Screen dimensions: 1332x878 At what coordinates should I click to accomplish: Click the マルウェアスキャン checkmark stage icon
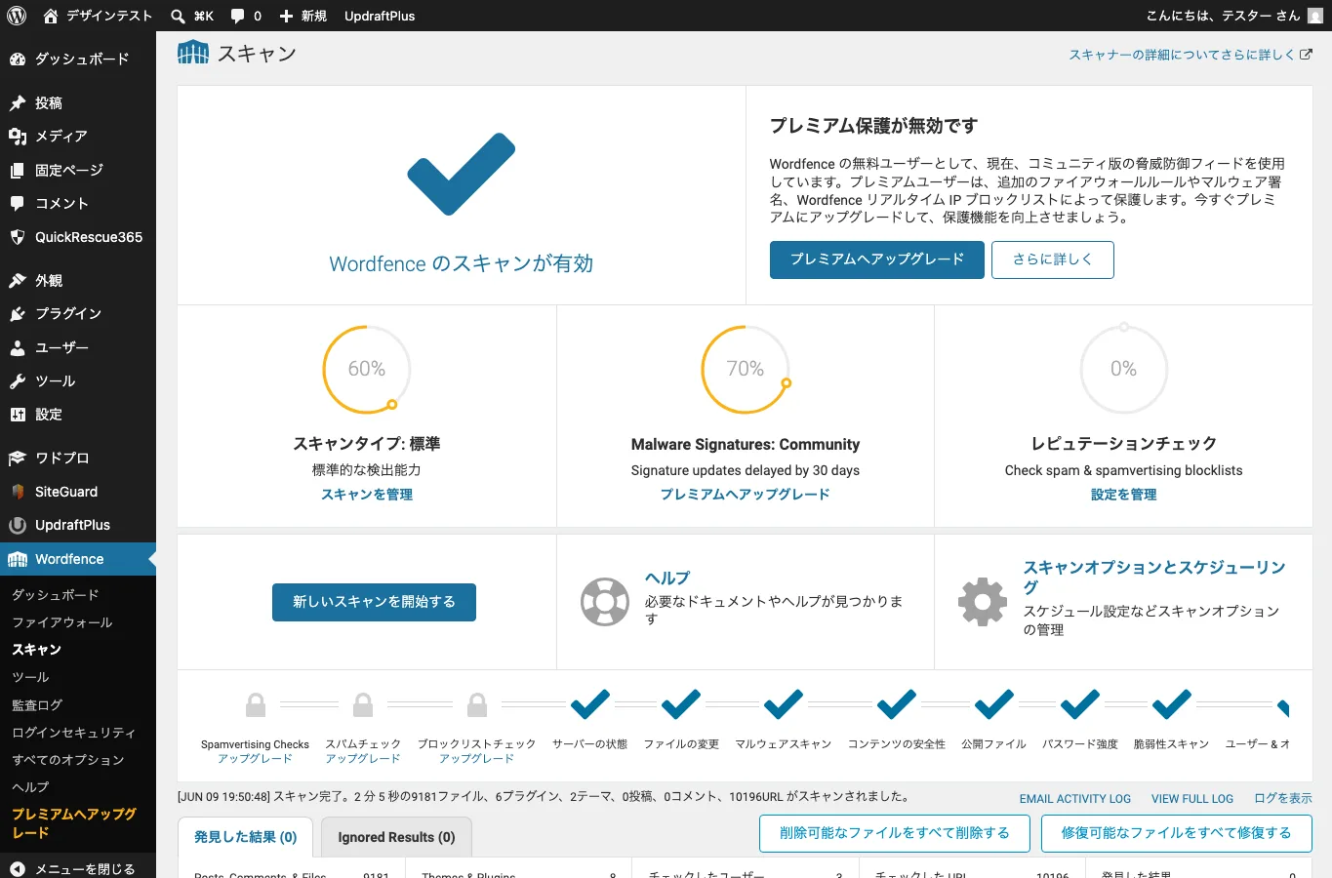(x=784, y=704)
